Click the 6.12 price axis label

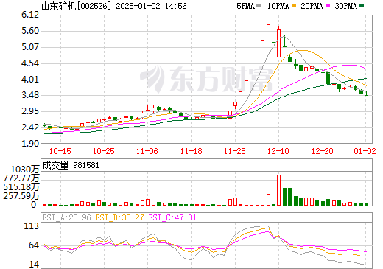coord(30,15)
